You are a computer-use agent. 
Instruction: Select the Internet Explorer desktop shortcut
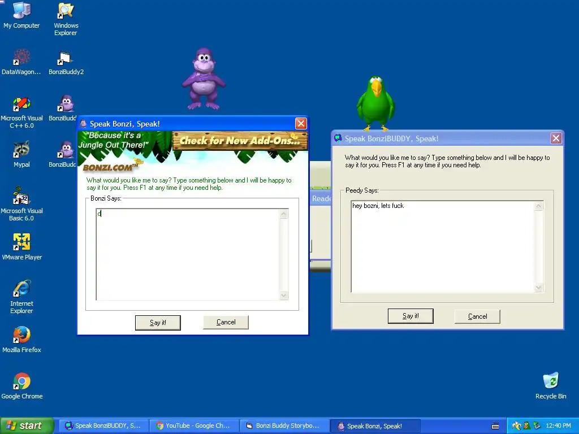point(21,297)
